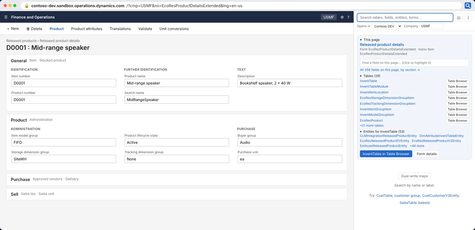Screen dimensions: 475x230
Task: Open the Product attributes menu
Action: click(87, 29)
